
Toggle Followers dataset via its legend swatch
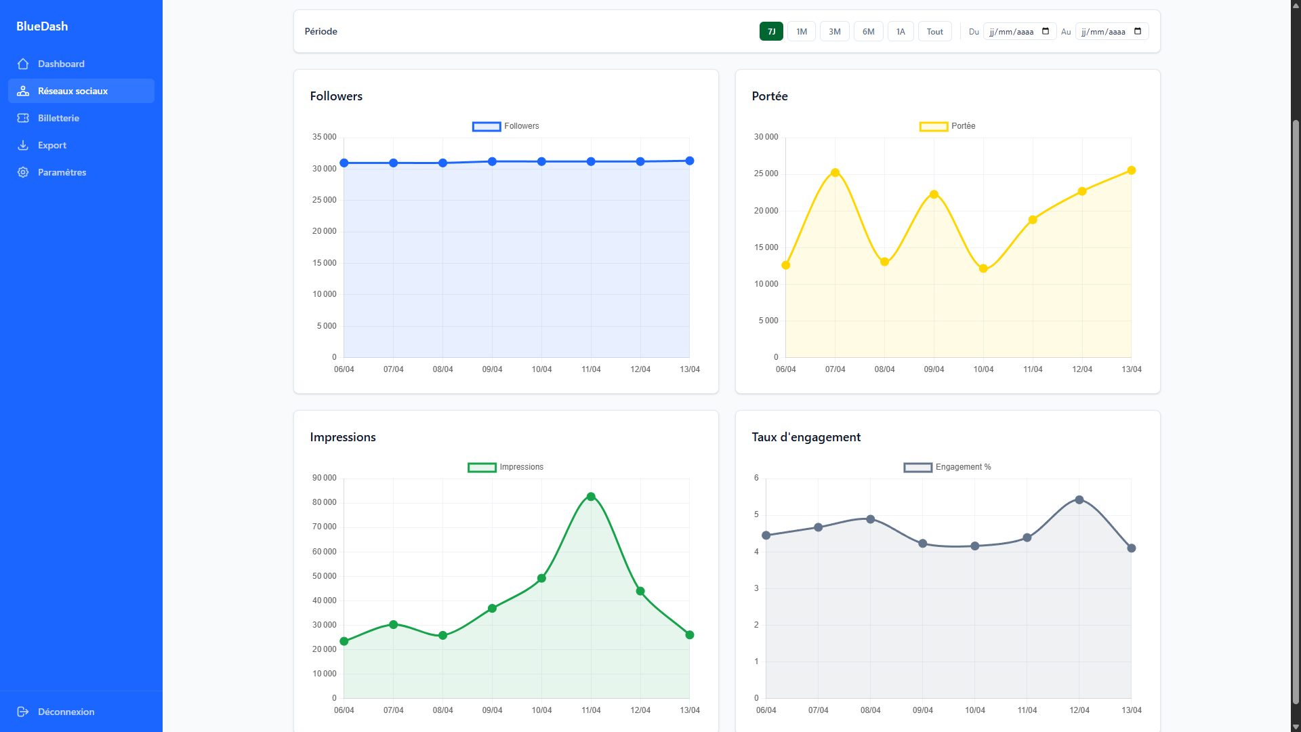(487, 126)
